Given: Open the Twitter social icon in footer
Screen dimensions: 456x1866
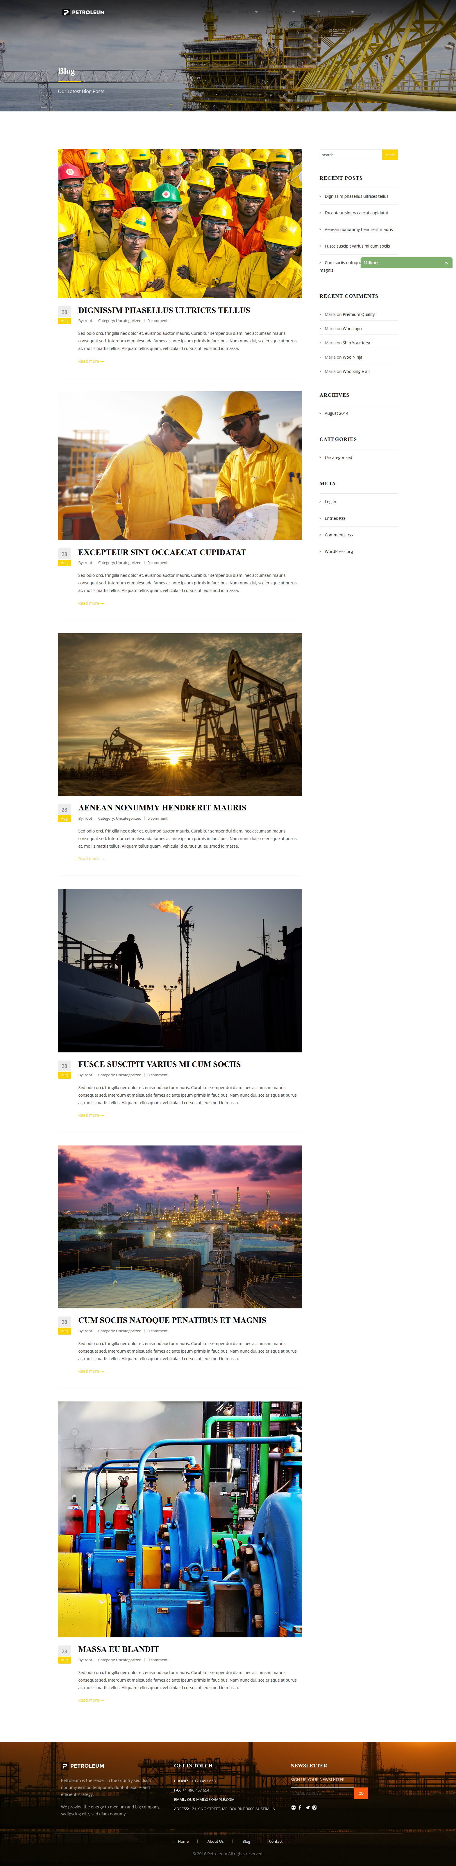Looking at the screenshot, I should tap(307, 1807).
